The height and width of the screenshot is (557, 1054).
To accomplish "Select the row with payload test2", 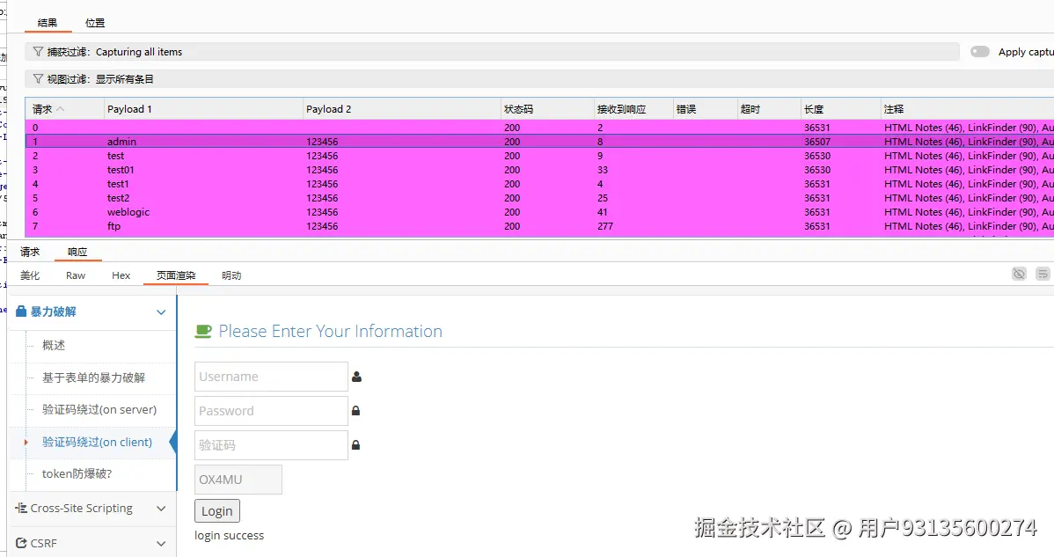I will tap(539, 198).
